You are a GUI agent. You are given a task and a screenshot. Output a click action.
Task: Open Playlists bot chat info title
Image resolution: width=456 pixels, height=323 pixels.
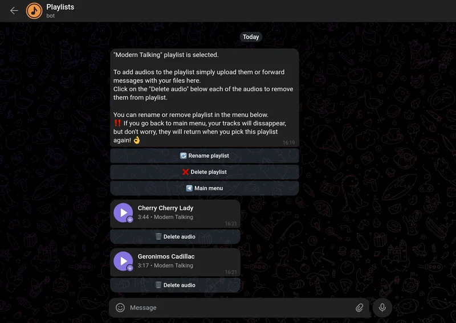[x=60, y=7]
